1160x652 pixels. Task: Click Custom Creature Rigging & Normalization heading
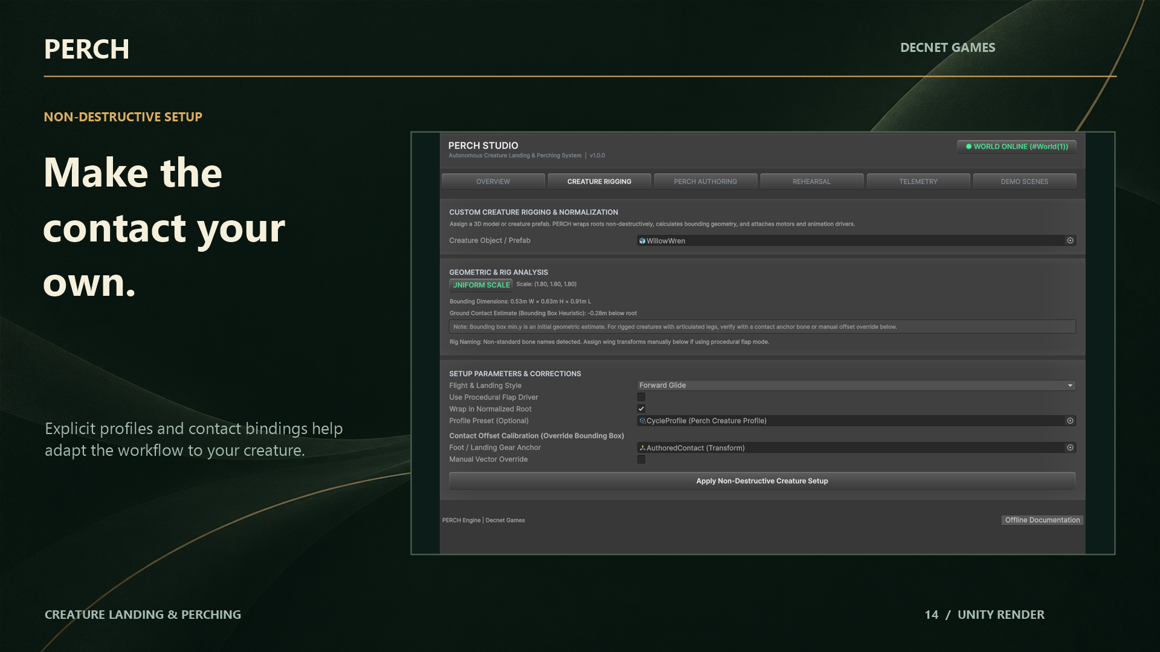[533, 213]
